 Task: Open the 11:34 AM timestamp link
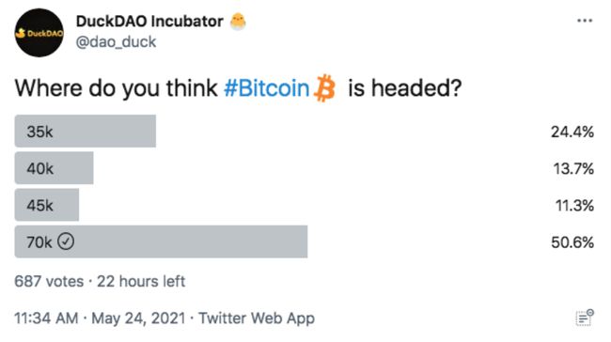pos(46,318)
